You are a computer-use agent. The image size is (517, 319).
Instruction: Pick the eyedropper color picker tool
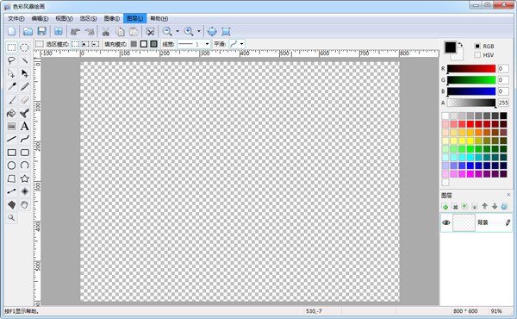(11, 87)
